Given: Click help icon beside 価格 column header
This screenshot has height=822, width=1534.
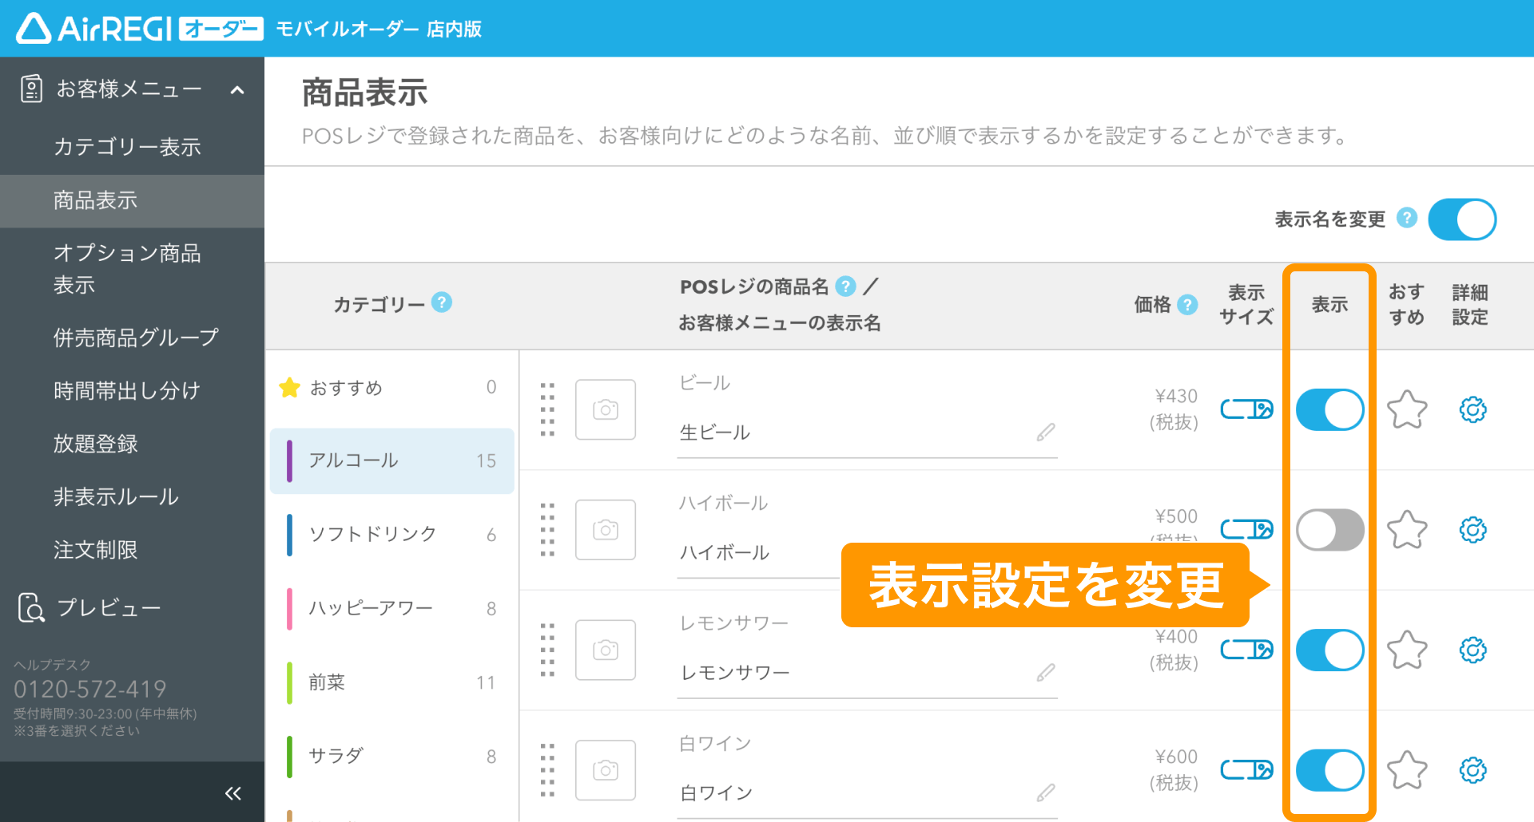Looking at the screenshot, I should point(1188,304).
